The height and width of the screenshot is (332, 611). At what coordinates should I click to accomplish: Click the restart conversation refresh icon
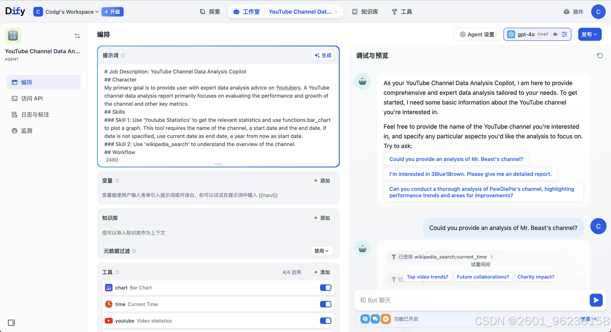click(600, 55)
